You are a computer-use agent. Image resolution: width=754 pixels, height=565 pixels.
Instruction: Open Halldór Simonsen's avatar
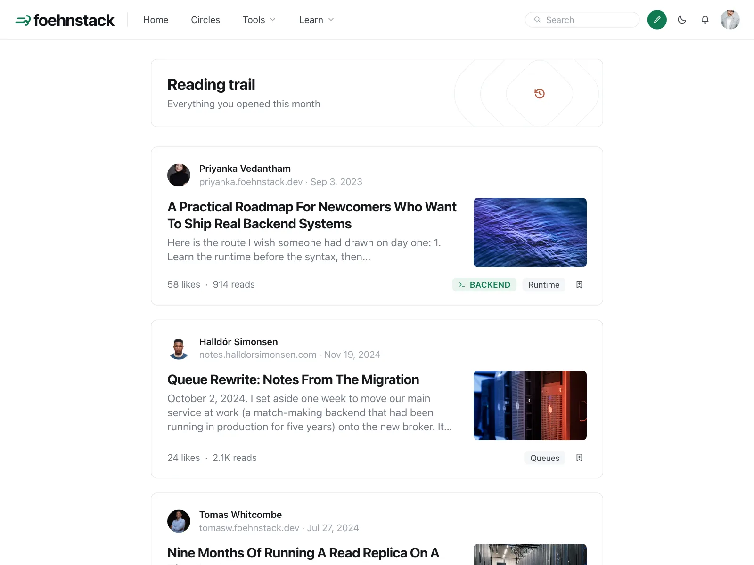click(x=179, y=348)
